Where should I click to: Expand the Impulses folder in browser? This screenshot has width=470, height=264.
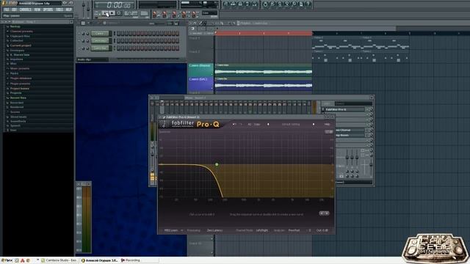(16, 59)
